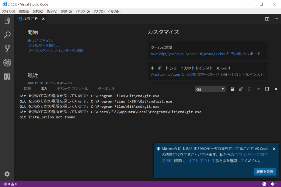
Task: Click the errors and warnings status indicator
Action: pos(10,184)
